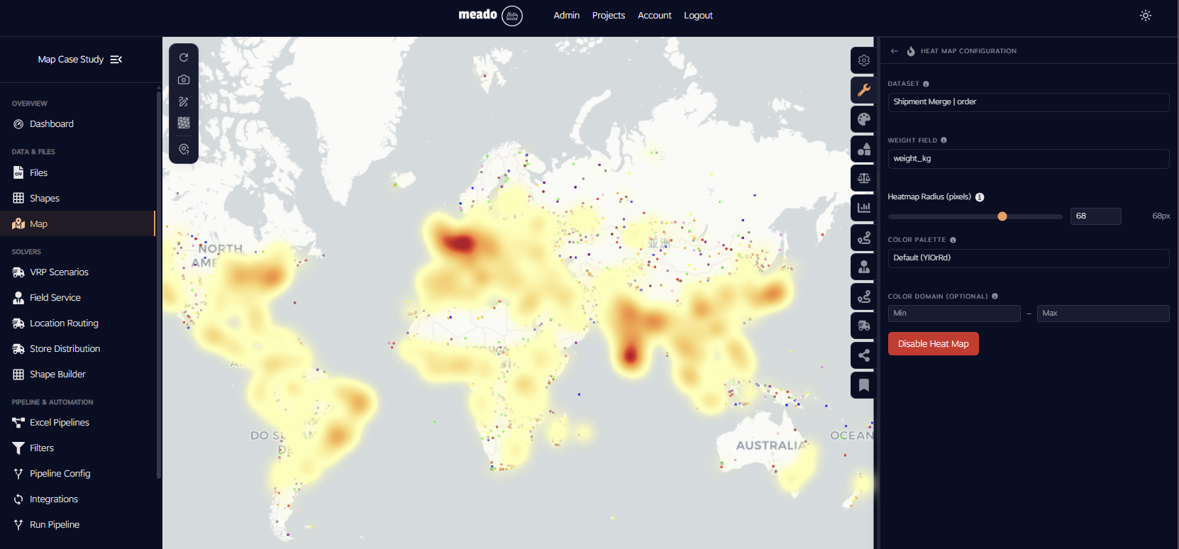Open map settings gear icon
This screenshot has width=1179, height=549.
click(863, 60)
